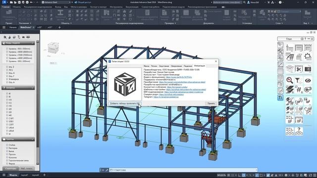The image size is (317, 178).
Task: Open the question mark hierarchy tool in Titan palette
Action: [299, 131]
